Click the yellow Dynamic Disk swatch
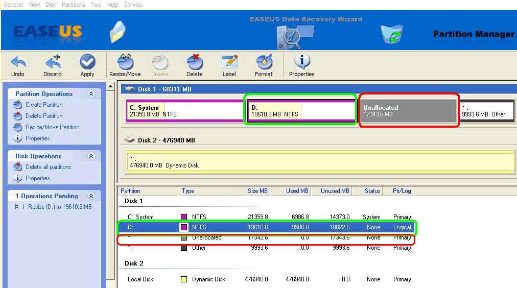The image size is (517, 288). (x=184, y=279)
